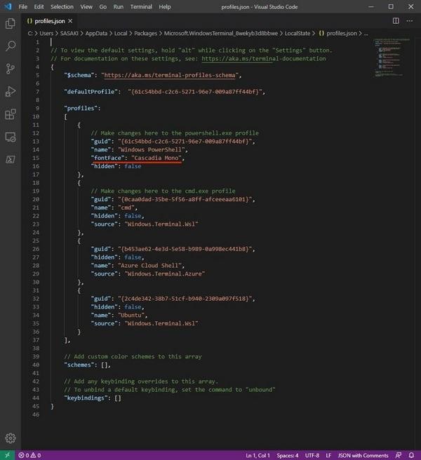421x460 pixels.
Task: Open the terminal-shaped activity bar icon
Action: tap(11, 160)
